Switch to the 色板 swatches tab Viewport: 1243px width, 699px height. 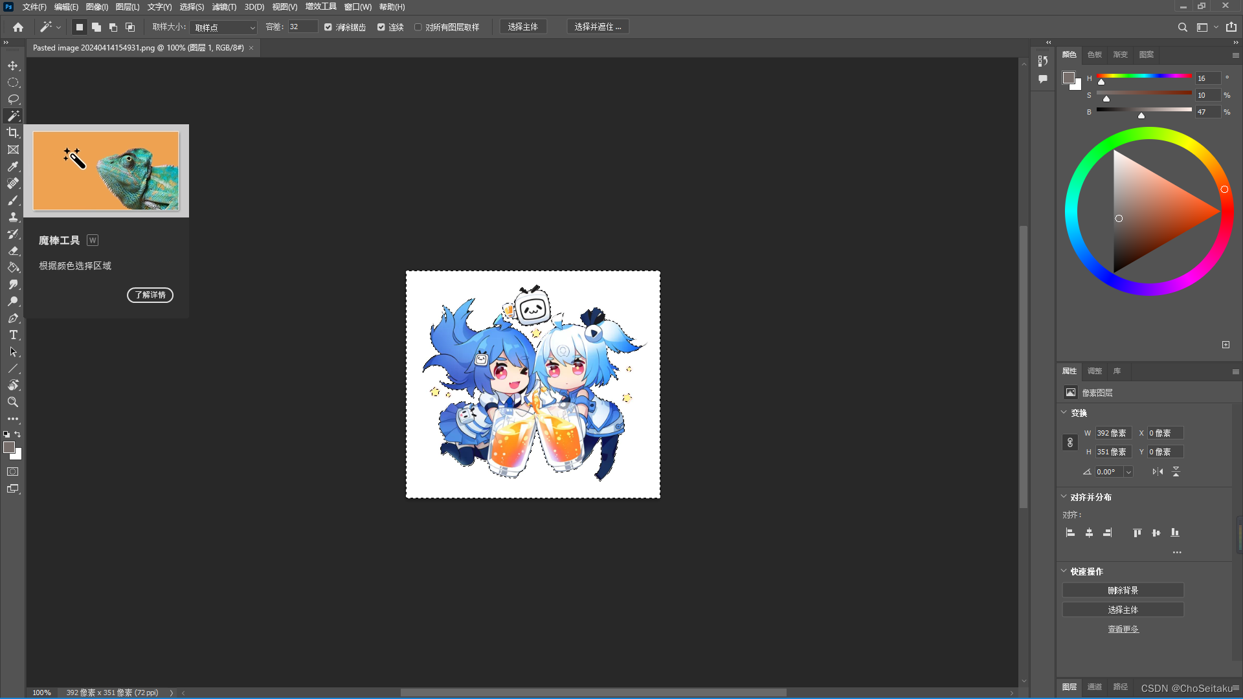[1095, 54]
